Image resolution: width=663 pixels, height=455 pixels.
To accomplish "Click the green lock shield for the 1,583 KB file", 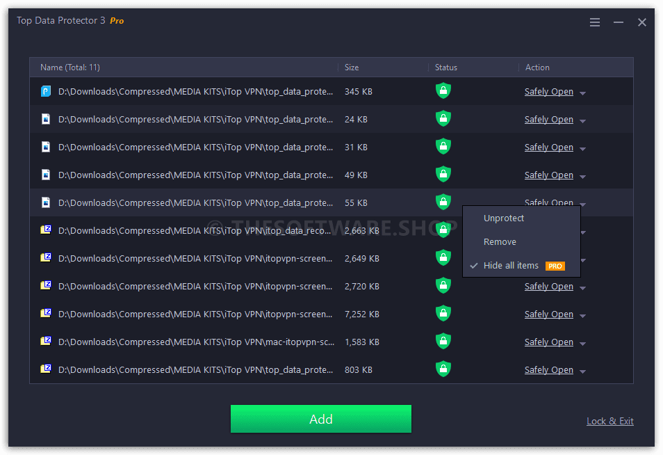I will (443, 341).
